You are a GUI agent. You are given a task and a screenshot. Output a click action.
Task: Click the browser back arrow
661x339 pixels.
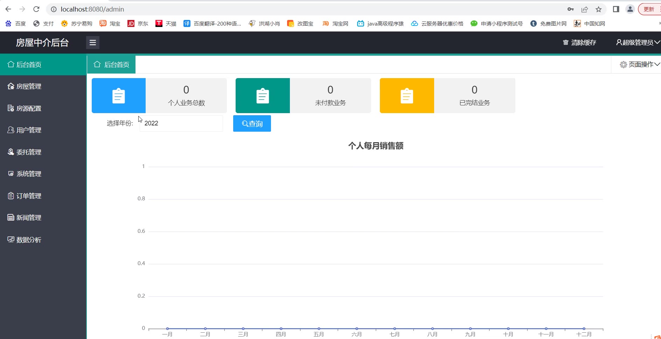coord(8,9)
